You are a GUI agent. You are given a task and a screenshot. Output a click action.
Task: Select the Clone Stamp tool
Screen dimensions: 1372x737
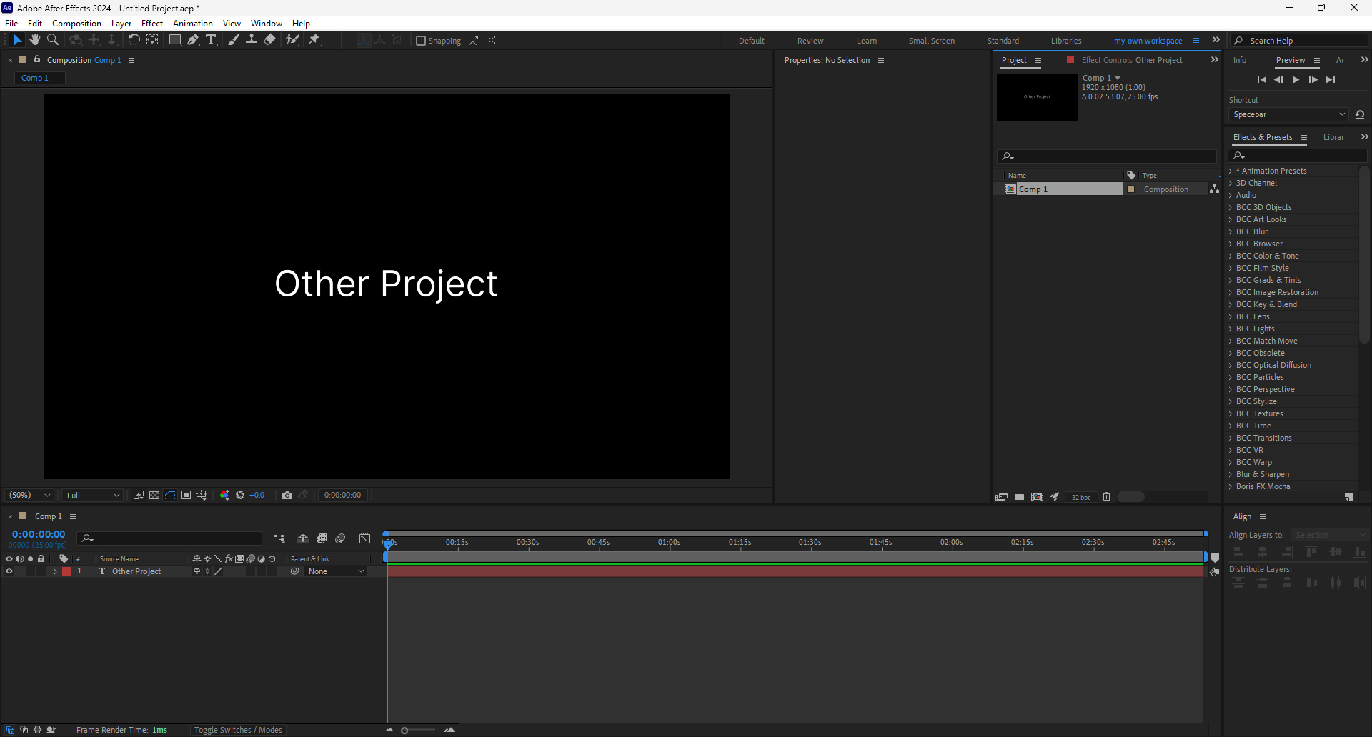click(x=252, y=40)
